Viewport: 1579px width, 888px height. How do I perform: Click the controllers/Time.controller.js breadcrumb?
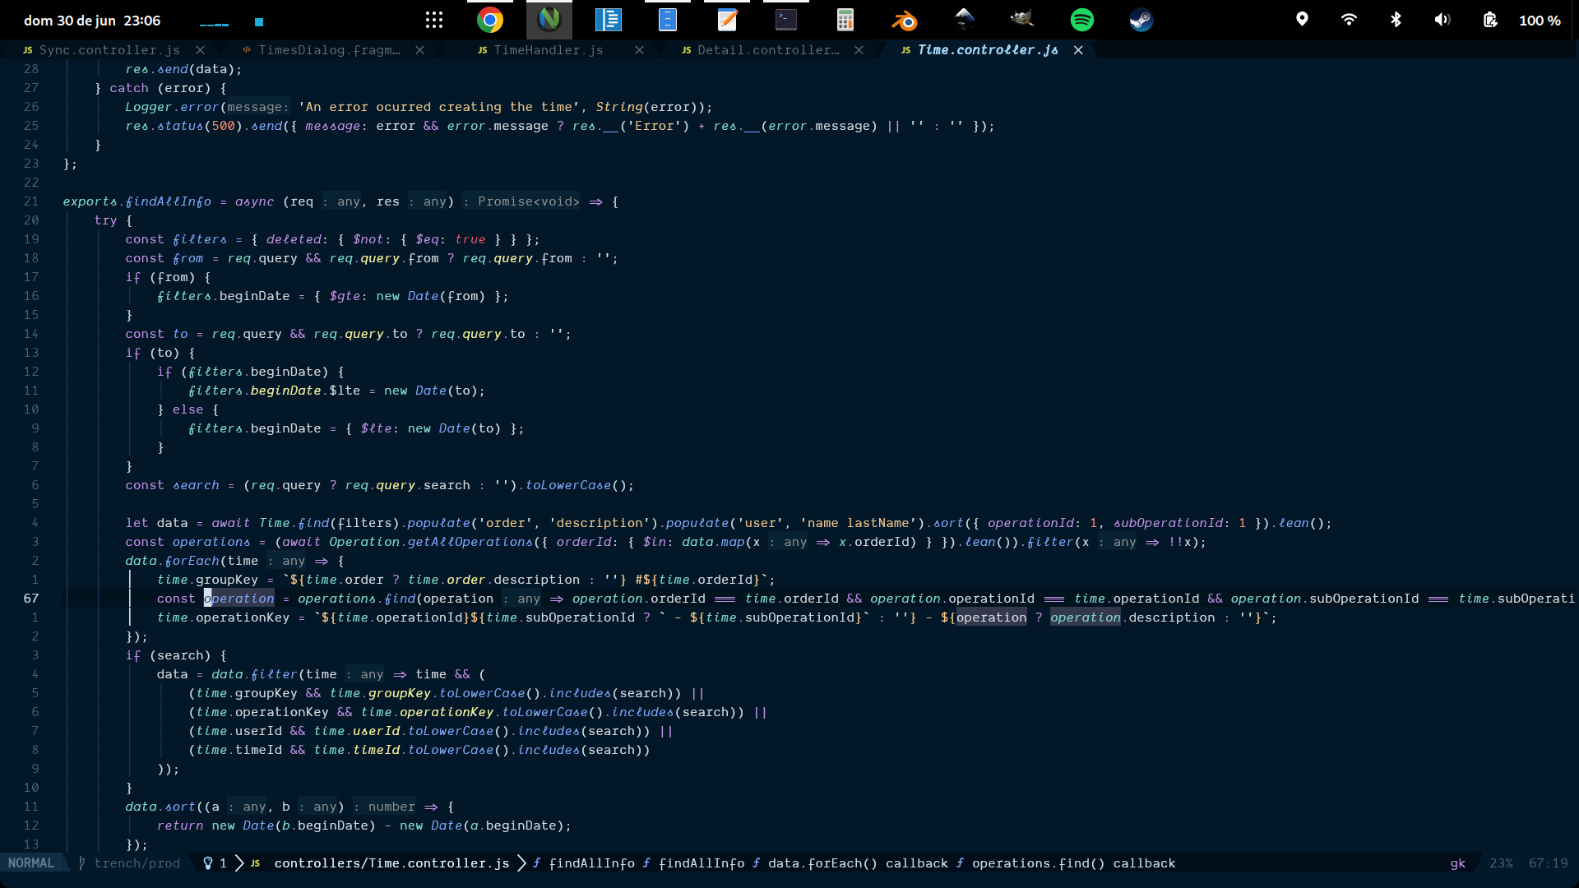(391, 863)
